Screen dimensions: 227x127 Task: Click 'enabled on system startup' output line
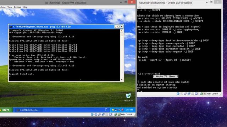pyautogui.click(x=157, y=87)
